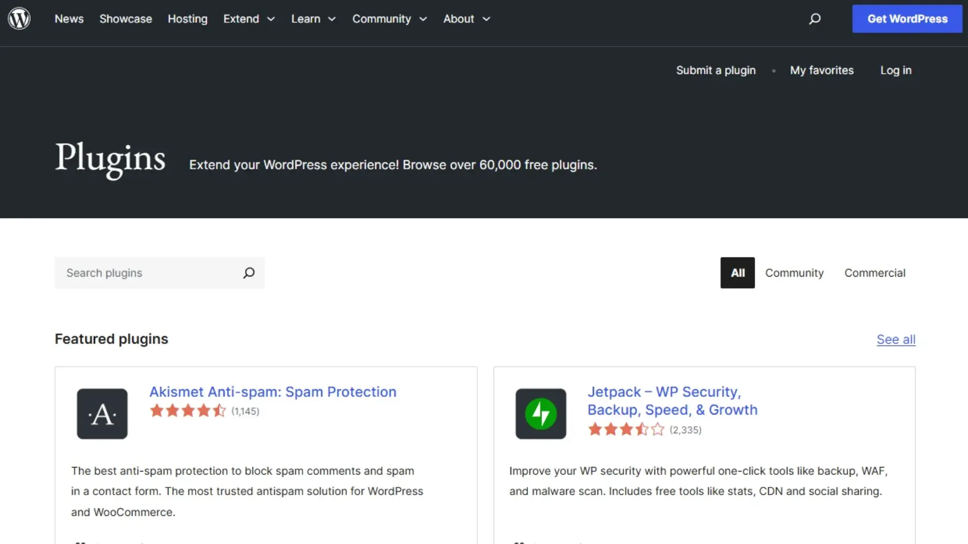
Task: Click the Akismet plugin description text
Action: click(x=247, y=491)
